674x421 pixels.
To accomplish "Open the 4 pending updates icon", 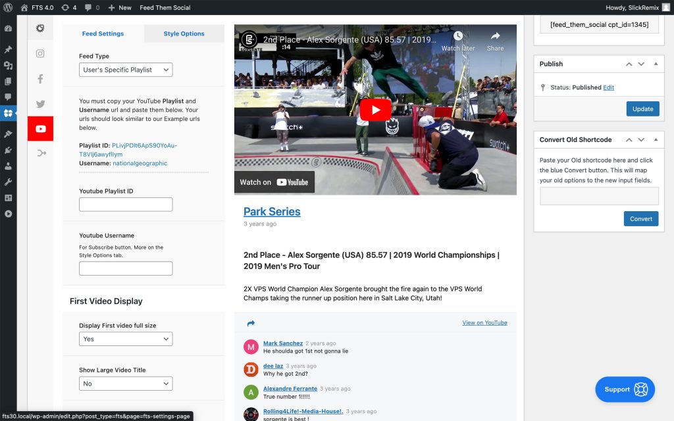I will pos(68,7).
